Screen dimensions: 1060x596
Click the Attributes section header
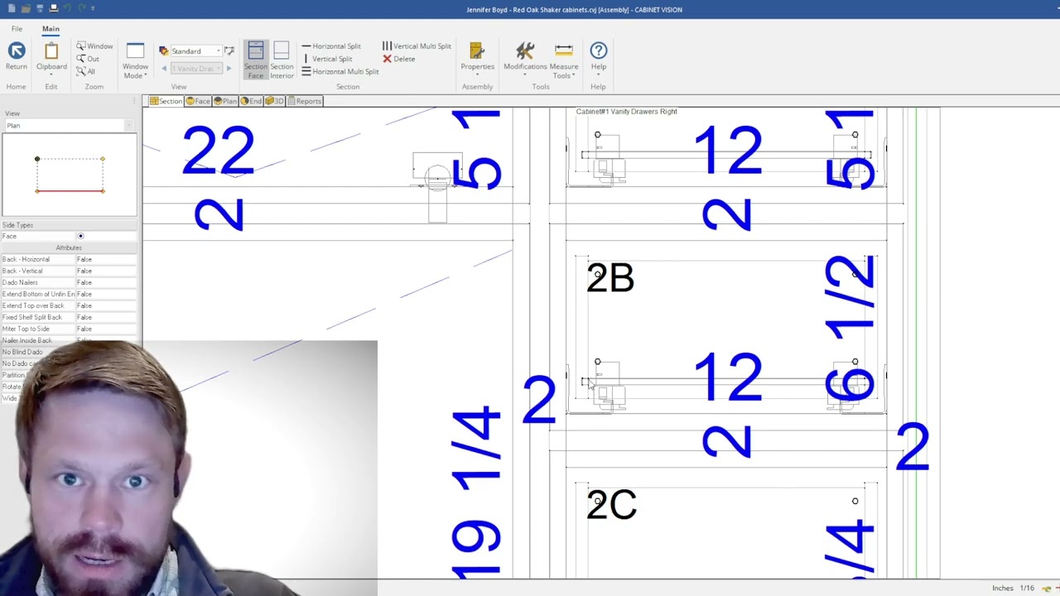(x=69, y=248)
